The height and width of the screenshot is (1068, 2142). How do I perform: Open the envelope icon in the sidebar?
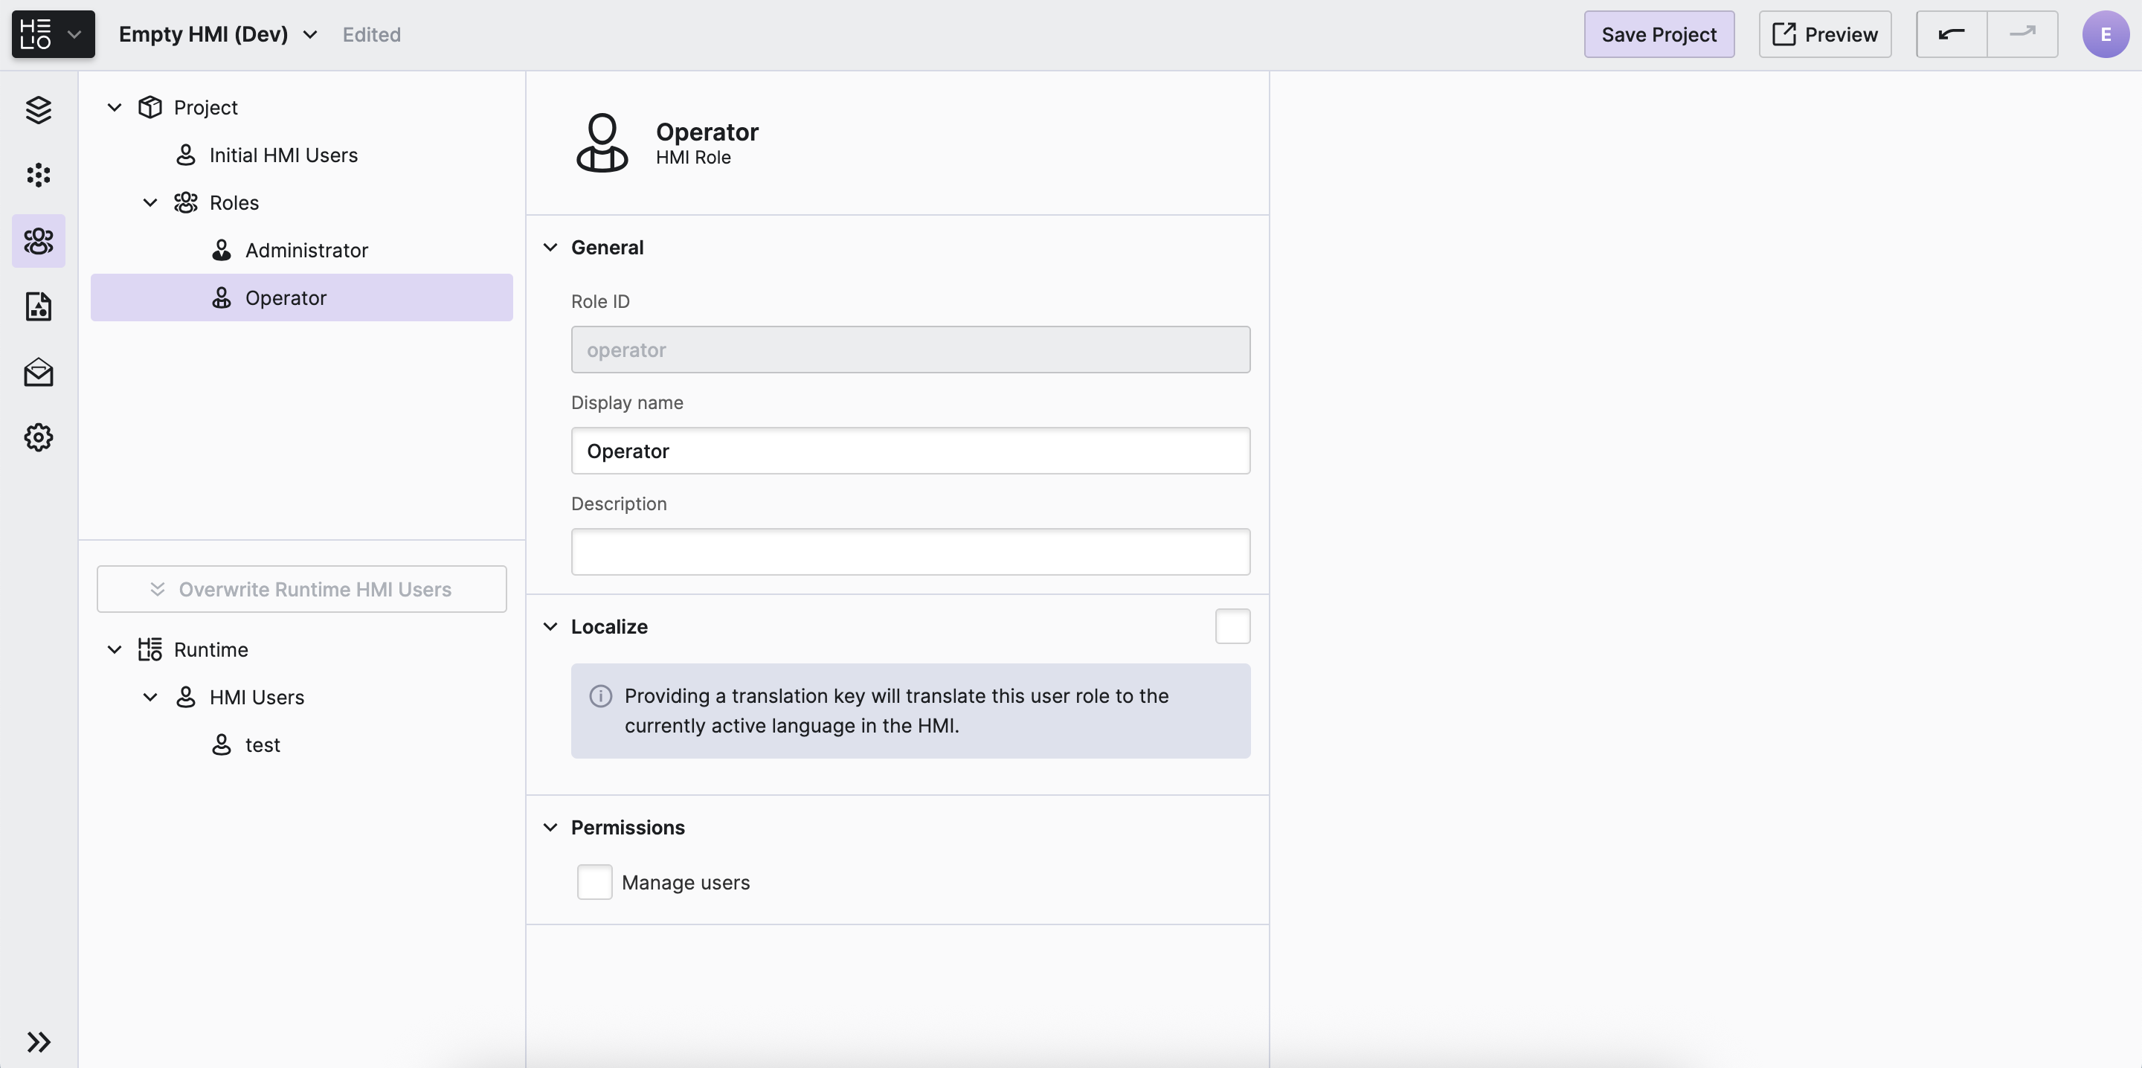click(38, 372)
